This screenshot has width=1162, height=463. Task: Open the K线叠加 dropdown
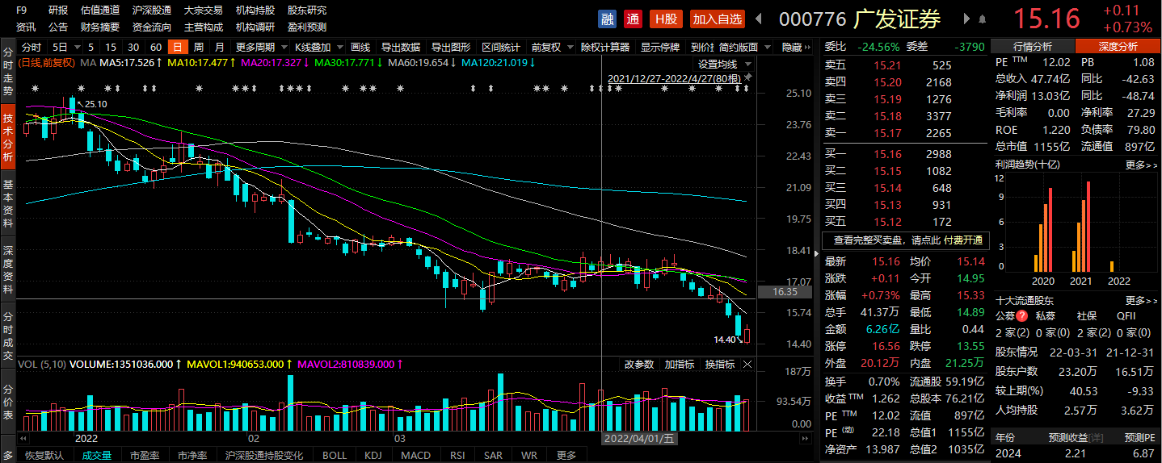click(318, 47)
